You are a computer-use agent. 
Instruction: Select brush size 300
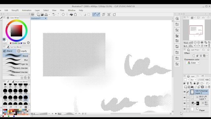[26, 98]
